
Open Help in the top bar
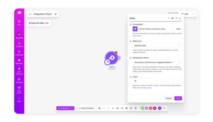tap(185, 14)
